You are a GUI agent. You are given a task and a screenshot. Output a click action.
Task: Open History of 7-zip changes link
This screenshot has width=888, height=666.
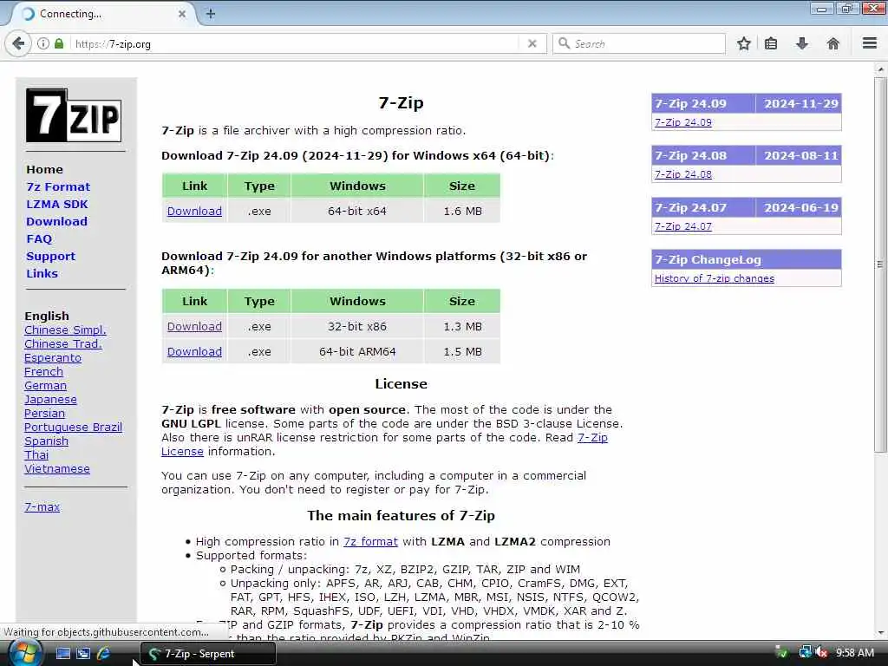point(715,278)
